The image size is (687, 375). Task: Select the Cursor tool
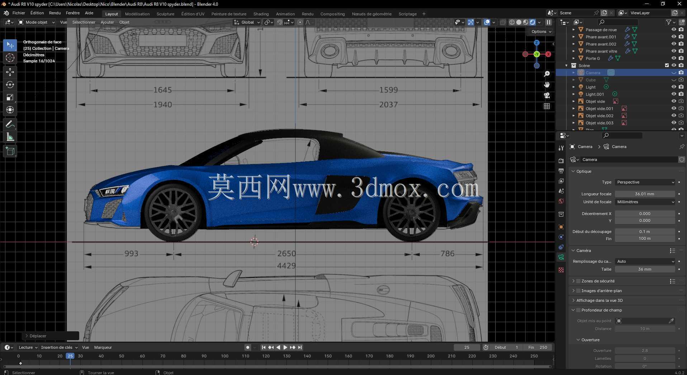(x=10, y=58)
